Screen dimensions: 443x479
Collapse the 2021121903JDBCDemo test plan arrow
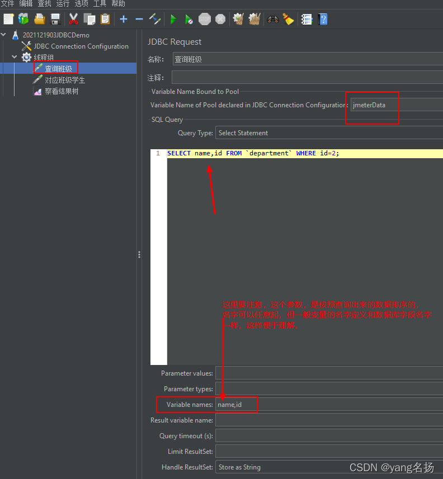4,35
